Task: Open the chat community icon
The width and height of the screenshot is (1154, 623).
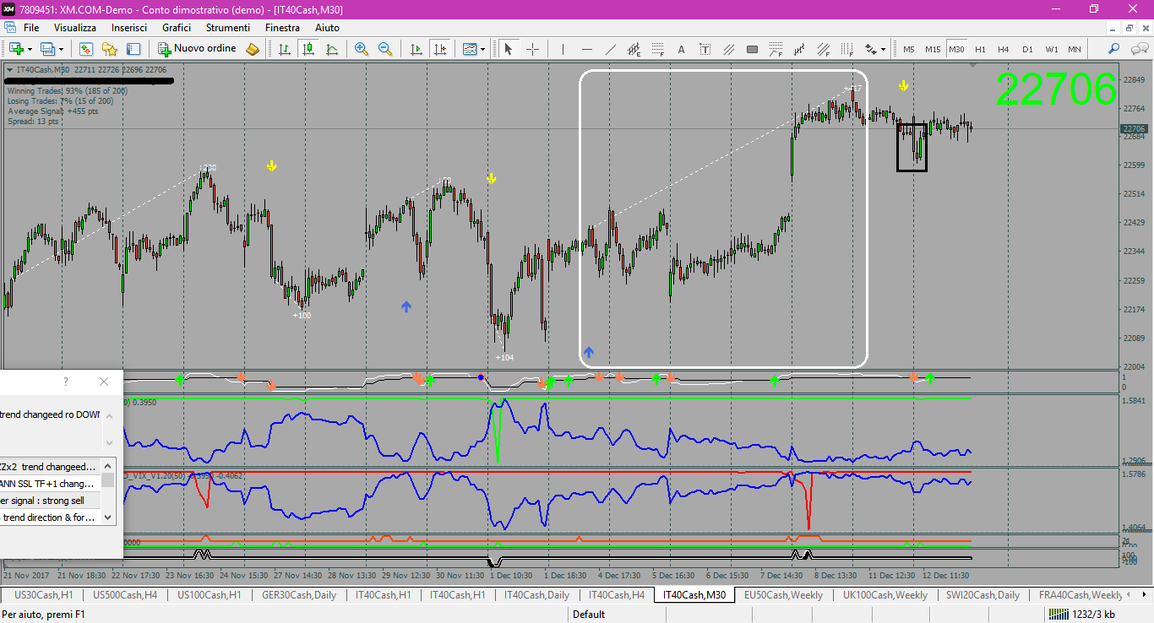Action: point(1138,49)
